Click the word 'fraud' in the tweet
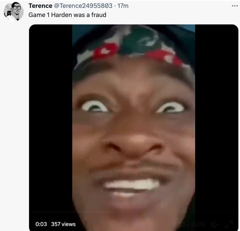This screenshot has width=240, height=231. pyautogui.click(x=99, y=15)
